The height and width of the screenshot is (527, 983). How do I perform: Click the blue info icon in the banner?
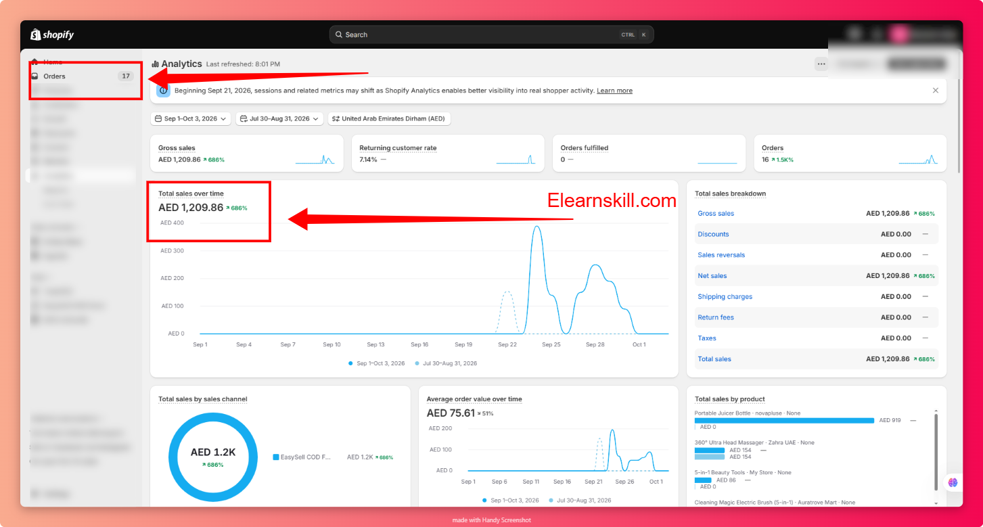163,90
